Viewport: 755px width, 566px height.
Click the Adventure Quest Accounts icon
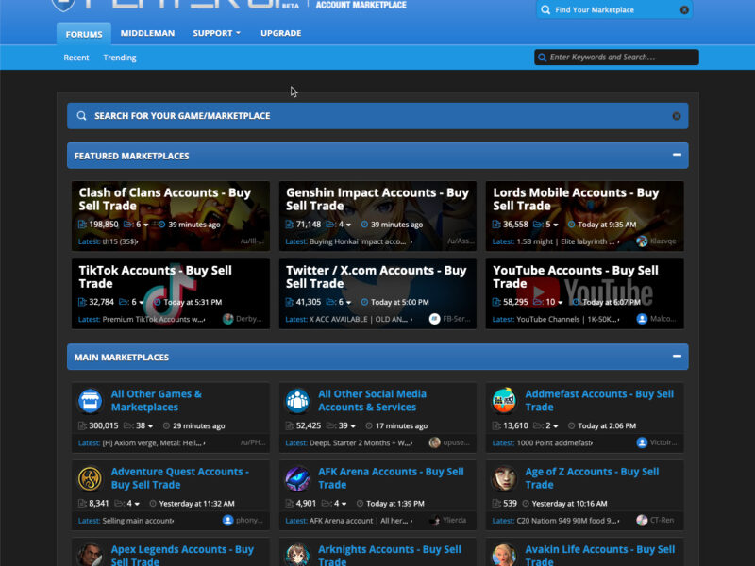91,478
